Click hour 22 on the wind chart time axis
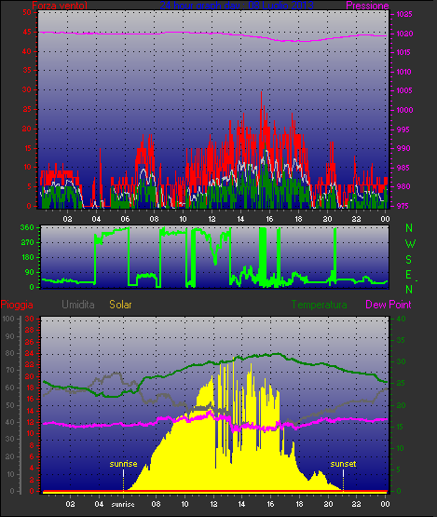The image size is (437, 517). click(356, 219)
